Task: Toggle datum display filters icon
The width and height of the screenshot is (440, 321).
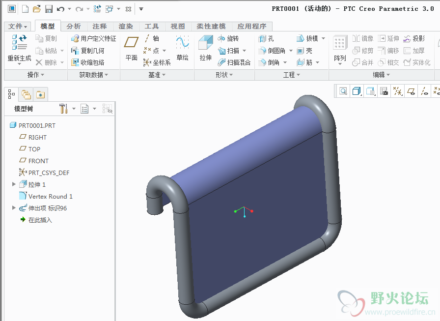Action: pyautogui.click(x=397, y=91)
